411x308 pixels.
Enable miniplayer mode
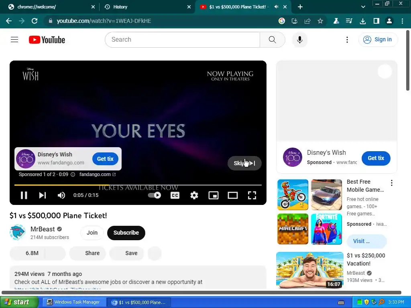tap(214, 195)
